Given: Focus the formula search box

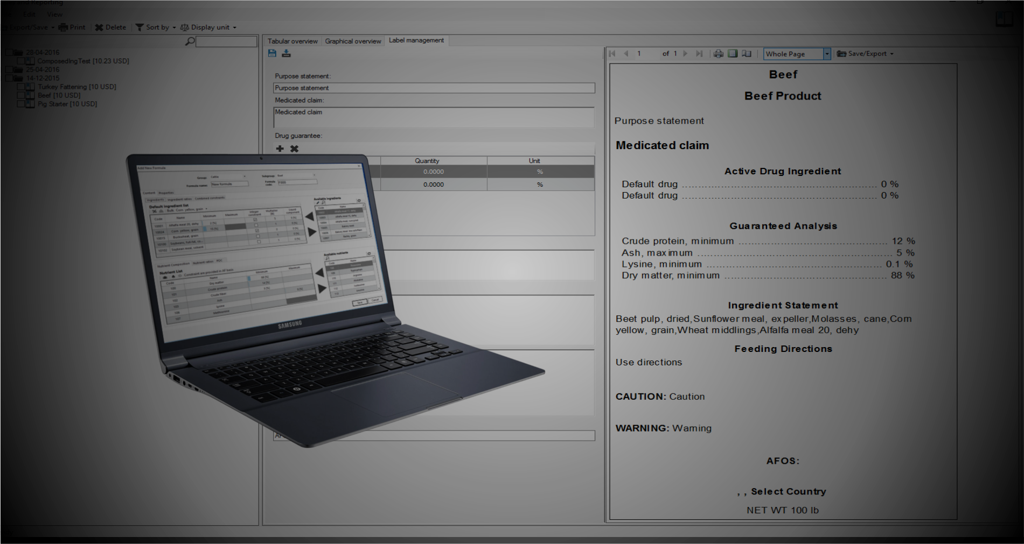Looking at the screenshot, I should (226, 41).
